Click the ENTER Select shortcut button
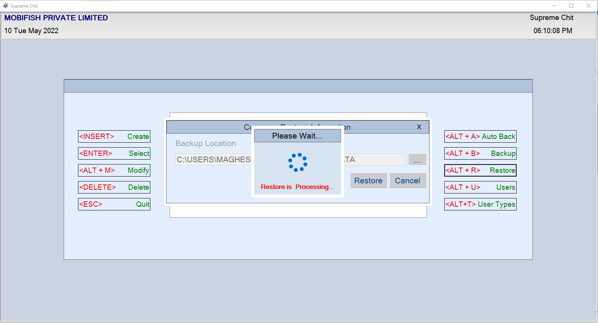Viewport: 598px width, 323px height. click(x=114, y=153)
